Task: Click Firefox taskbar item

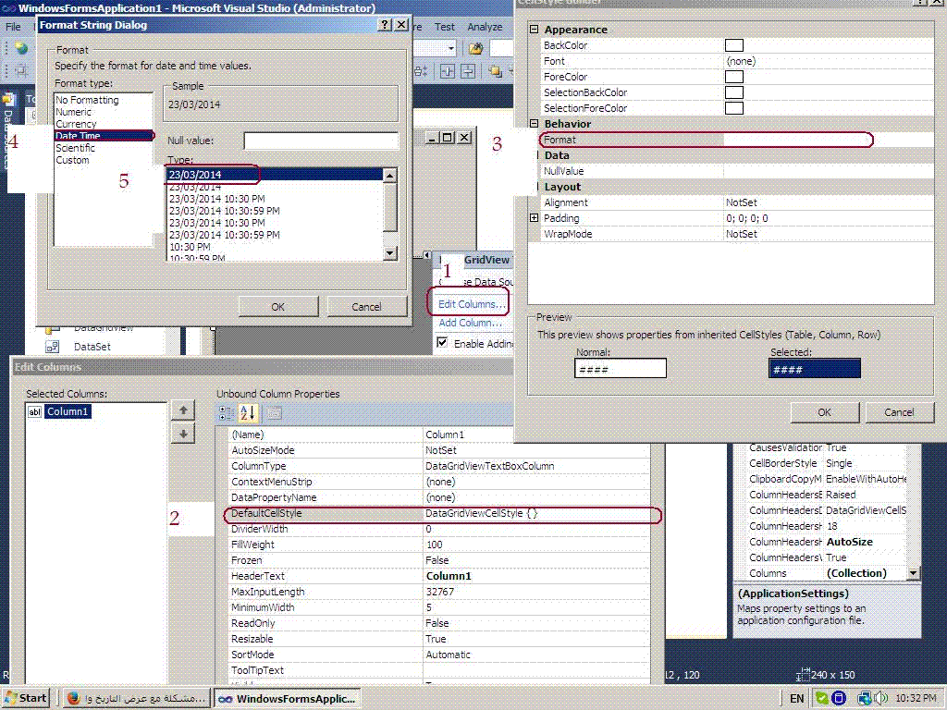Action: coord(136,699)
